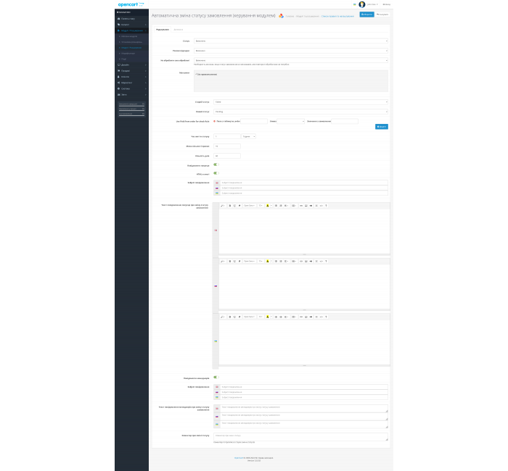Open the third select above the hint text
508x471 pixels.
pyautogui.click(x=291, y=60)
